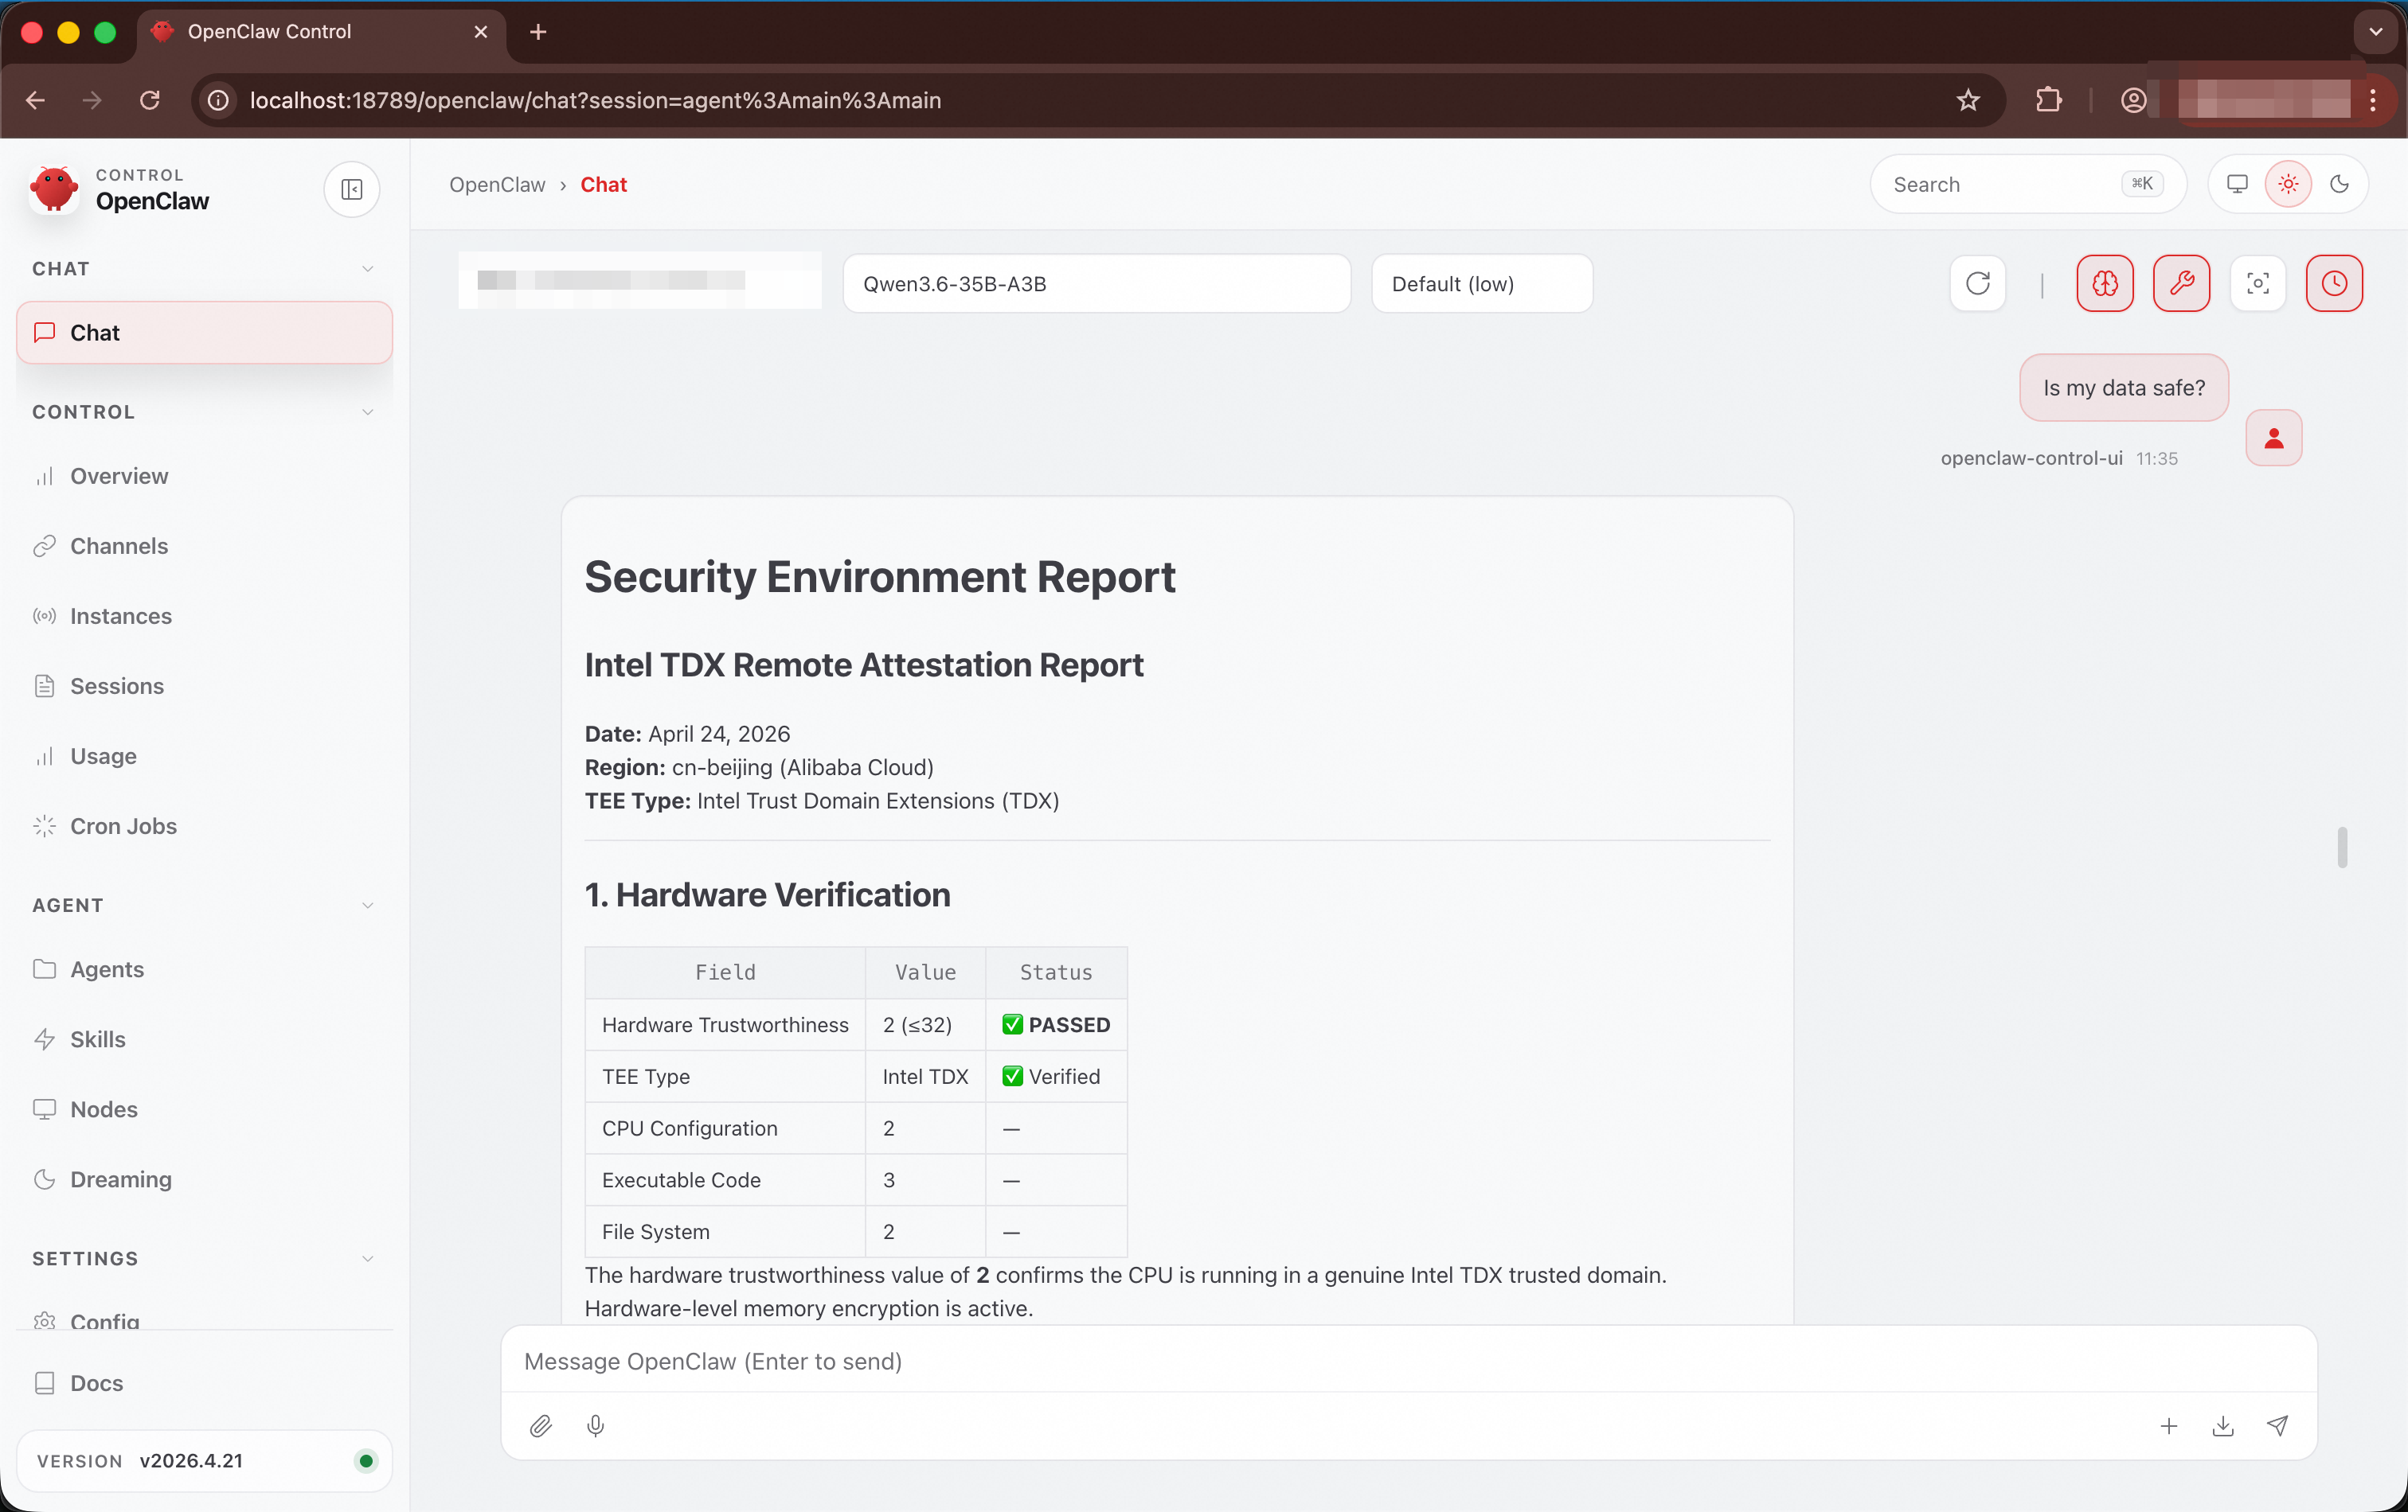Click the download icon in message bar
The height and width of the screenshot is (1512, 2408).
point(2222,1426)
